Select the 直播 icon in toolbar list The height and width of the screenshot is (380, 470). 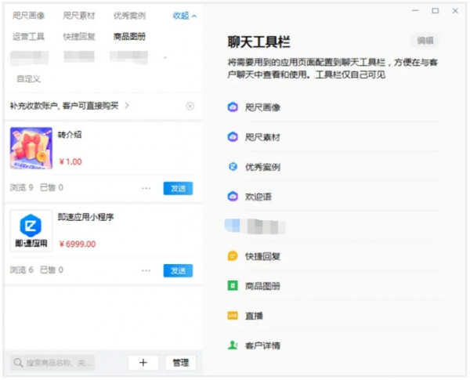click(232, 316)
